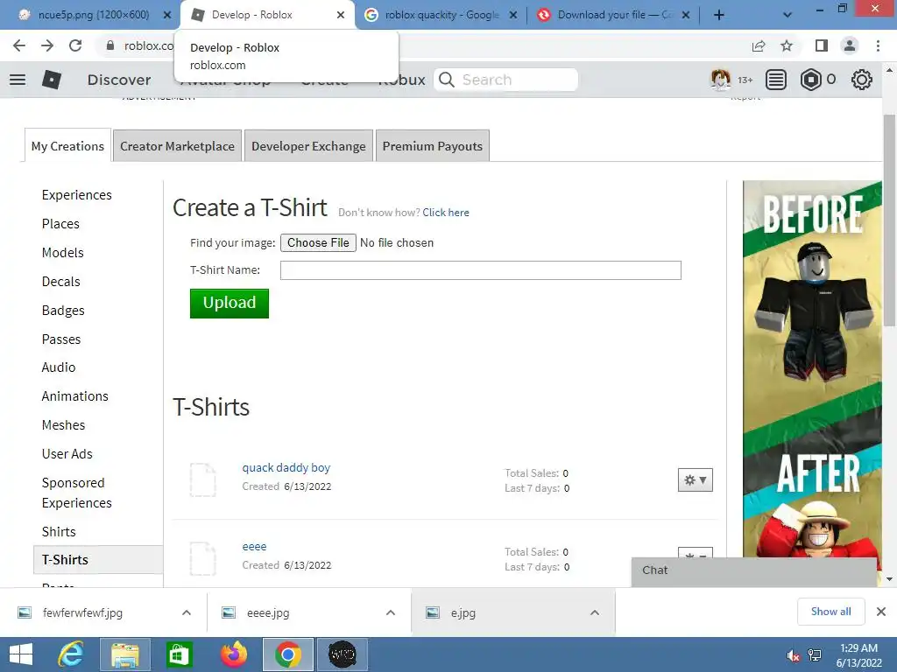Click the Chrome taskbar icon
Viewport: 897px width, 672px height.
point(287,654)
